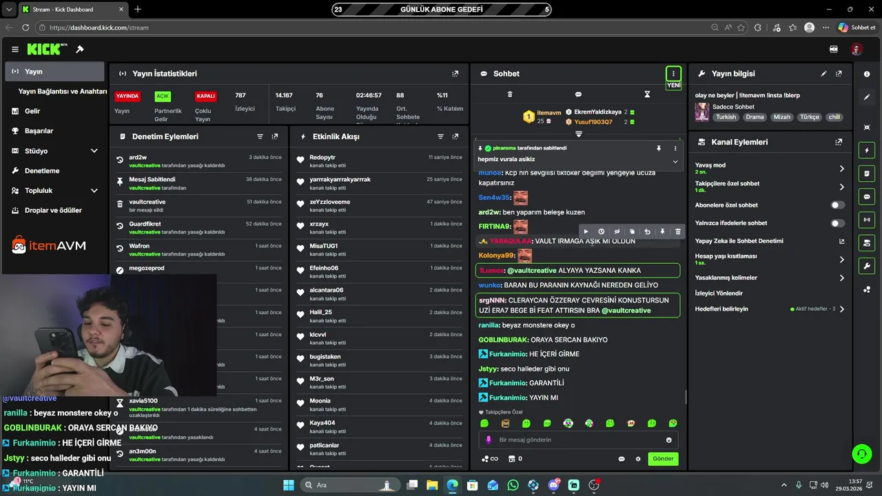882x496 pixels.
Task: Click the pin icon in message hover toolbar
Action: click(662, 231)
